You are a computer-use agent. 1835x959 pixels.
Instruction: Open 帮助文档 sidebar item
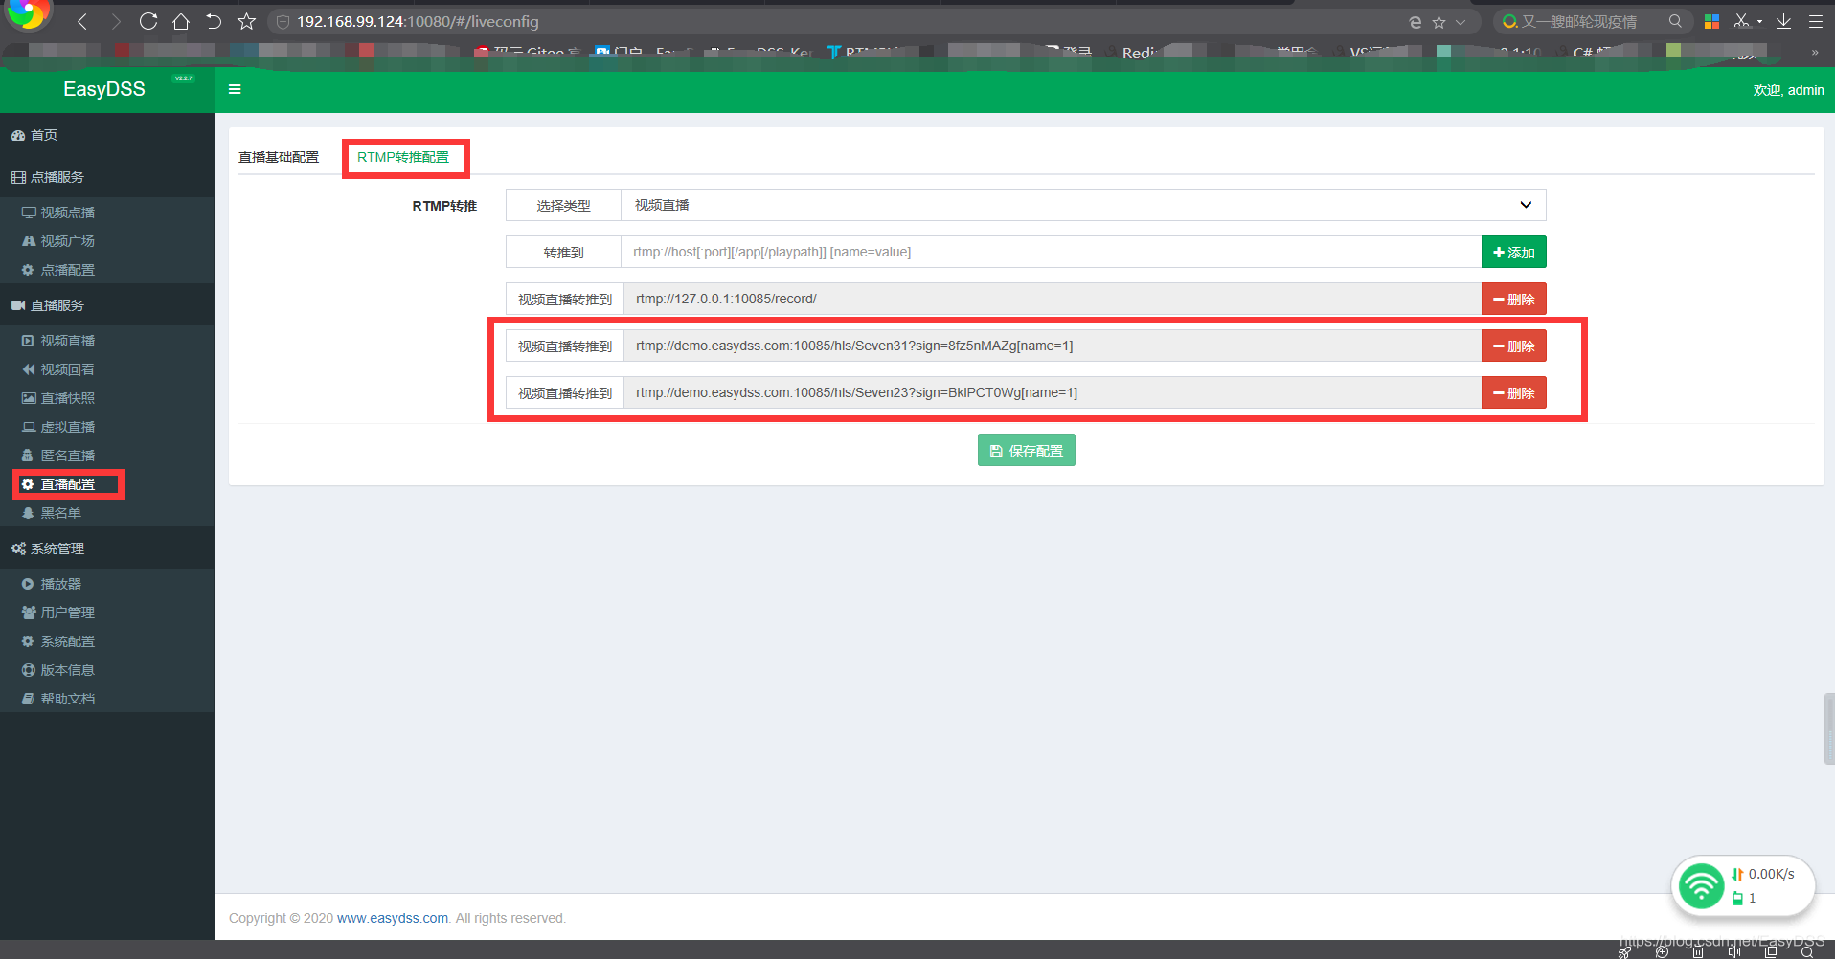58,699
